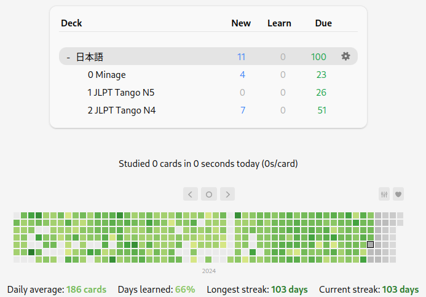Click the heart support icon
The image size is (426, 297).
click(x=398, y=194)
